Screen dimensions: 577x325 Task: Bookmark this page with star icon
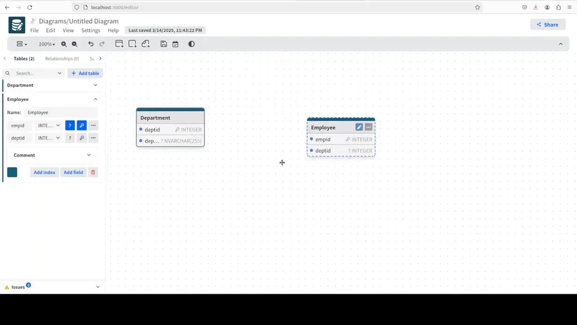coord(477,7)
